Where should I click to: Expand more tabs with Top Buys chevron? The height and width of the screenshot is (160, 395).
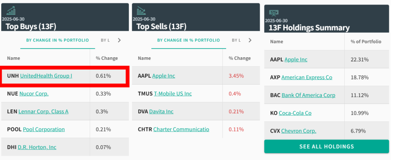click(119, 41)
